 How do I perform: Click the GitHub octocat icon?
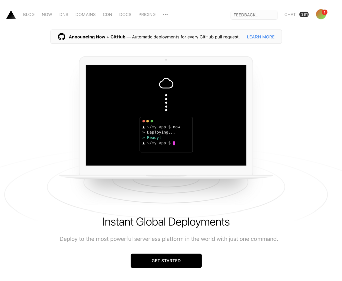click(62, 37)
